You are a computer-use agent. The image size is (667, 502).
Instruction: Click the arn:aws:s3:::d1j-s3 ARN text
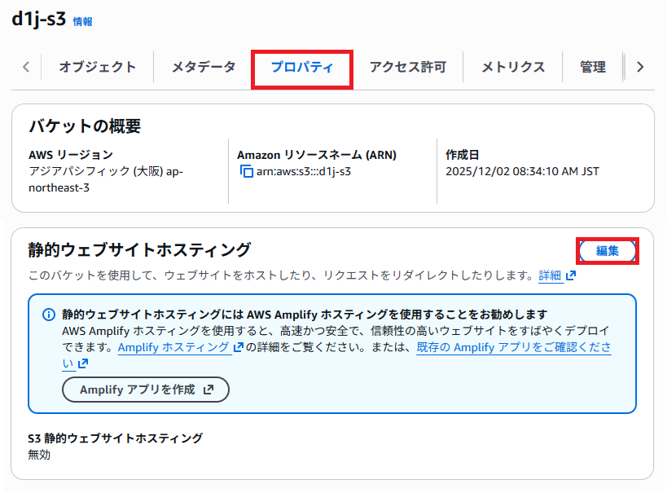tap(303, 172)
